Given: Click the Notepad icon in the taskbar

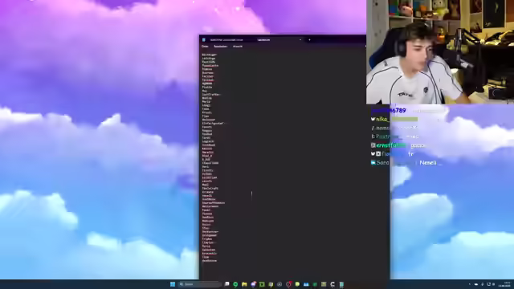Looking at the screenshot, I should point(341,284).
